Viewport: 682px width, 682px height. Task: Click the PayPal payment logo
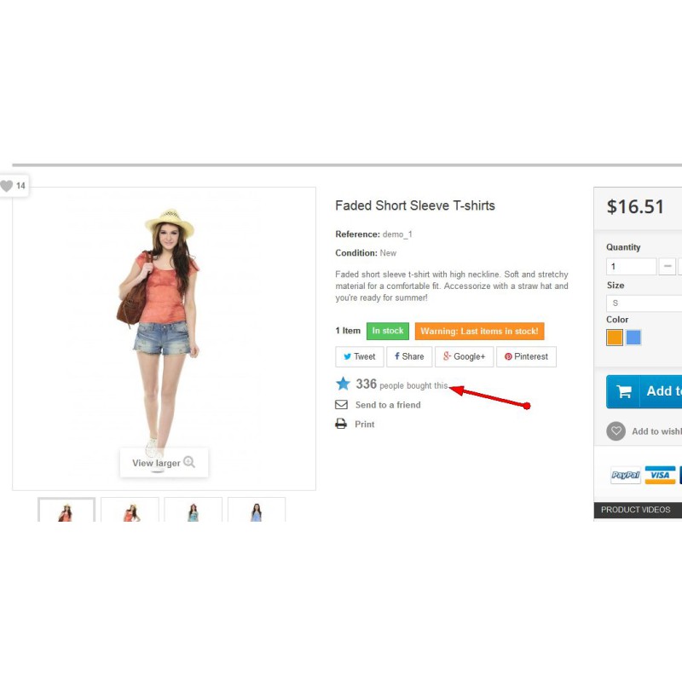[x=626, y=476]
